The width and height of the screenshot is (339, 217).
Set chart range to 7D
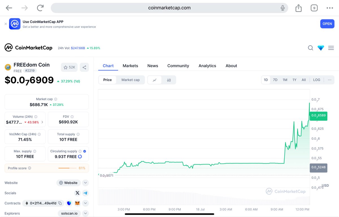275,80
